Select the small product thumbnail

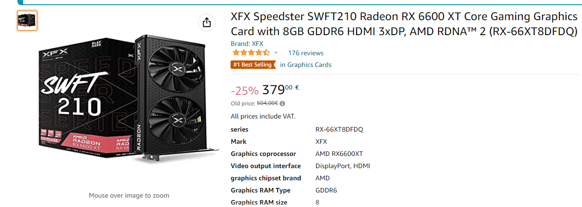click(x=27, y=20)
